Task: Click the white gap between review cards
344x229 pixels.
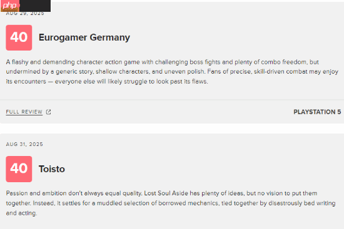Action: click(x=172, y=129)
